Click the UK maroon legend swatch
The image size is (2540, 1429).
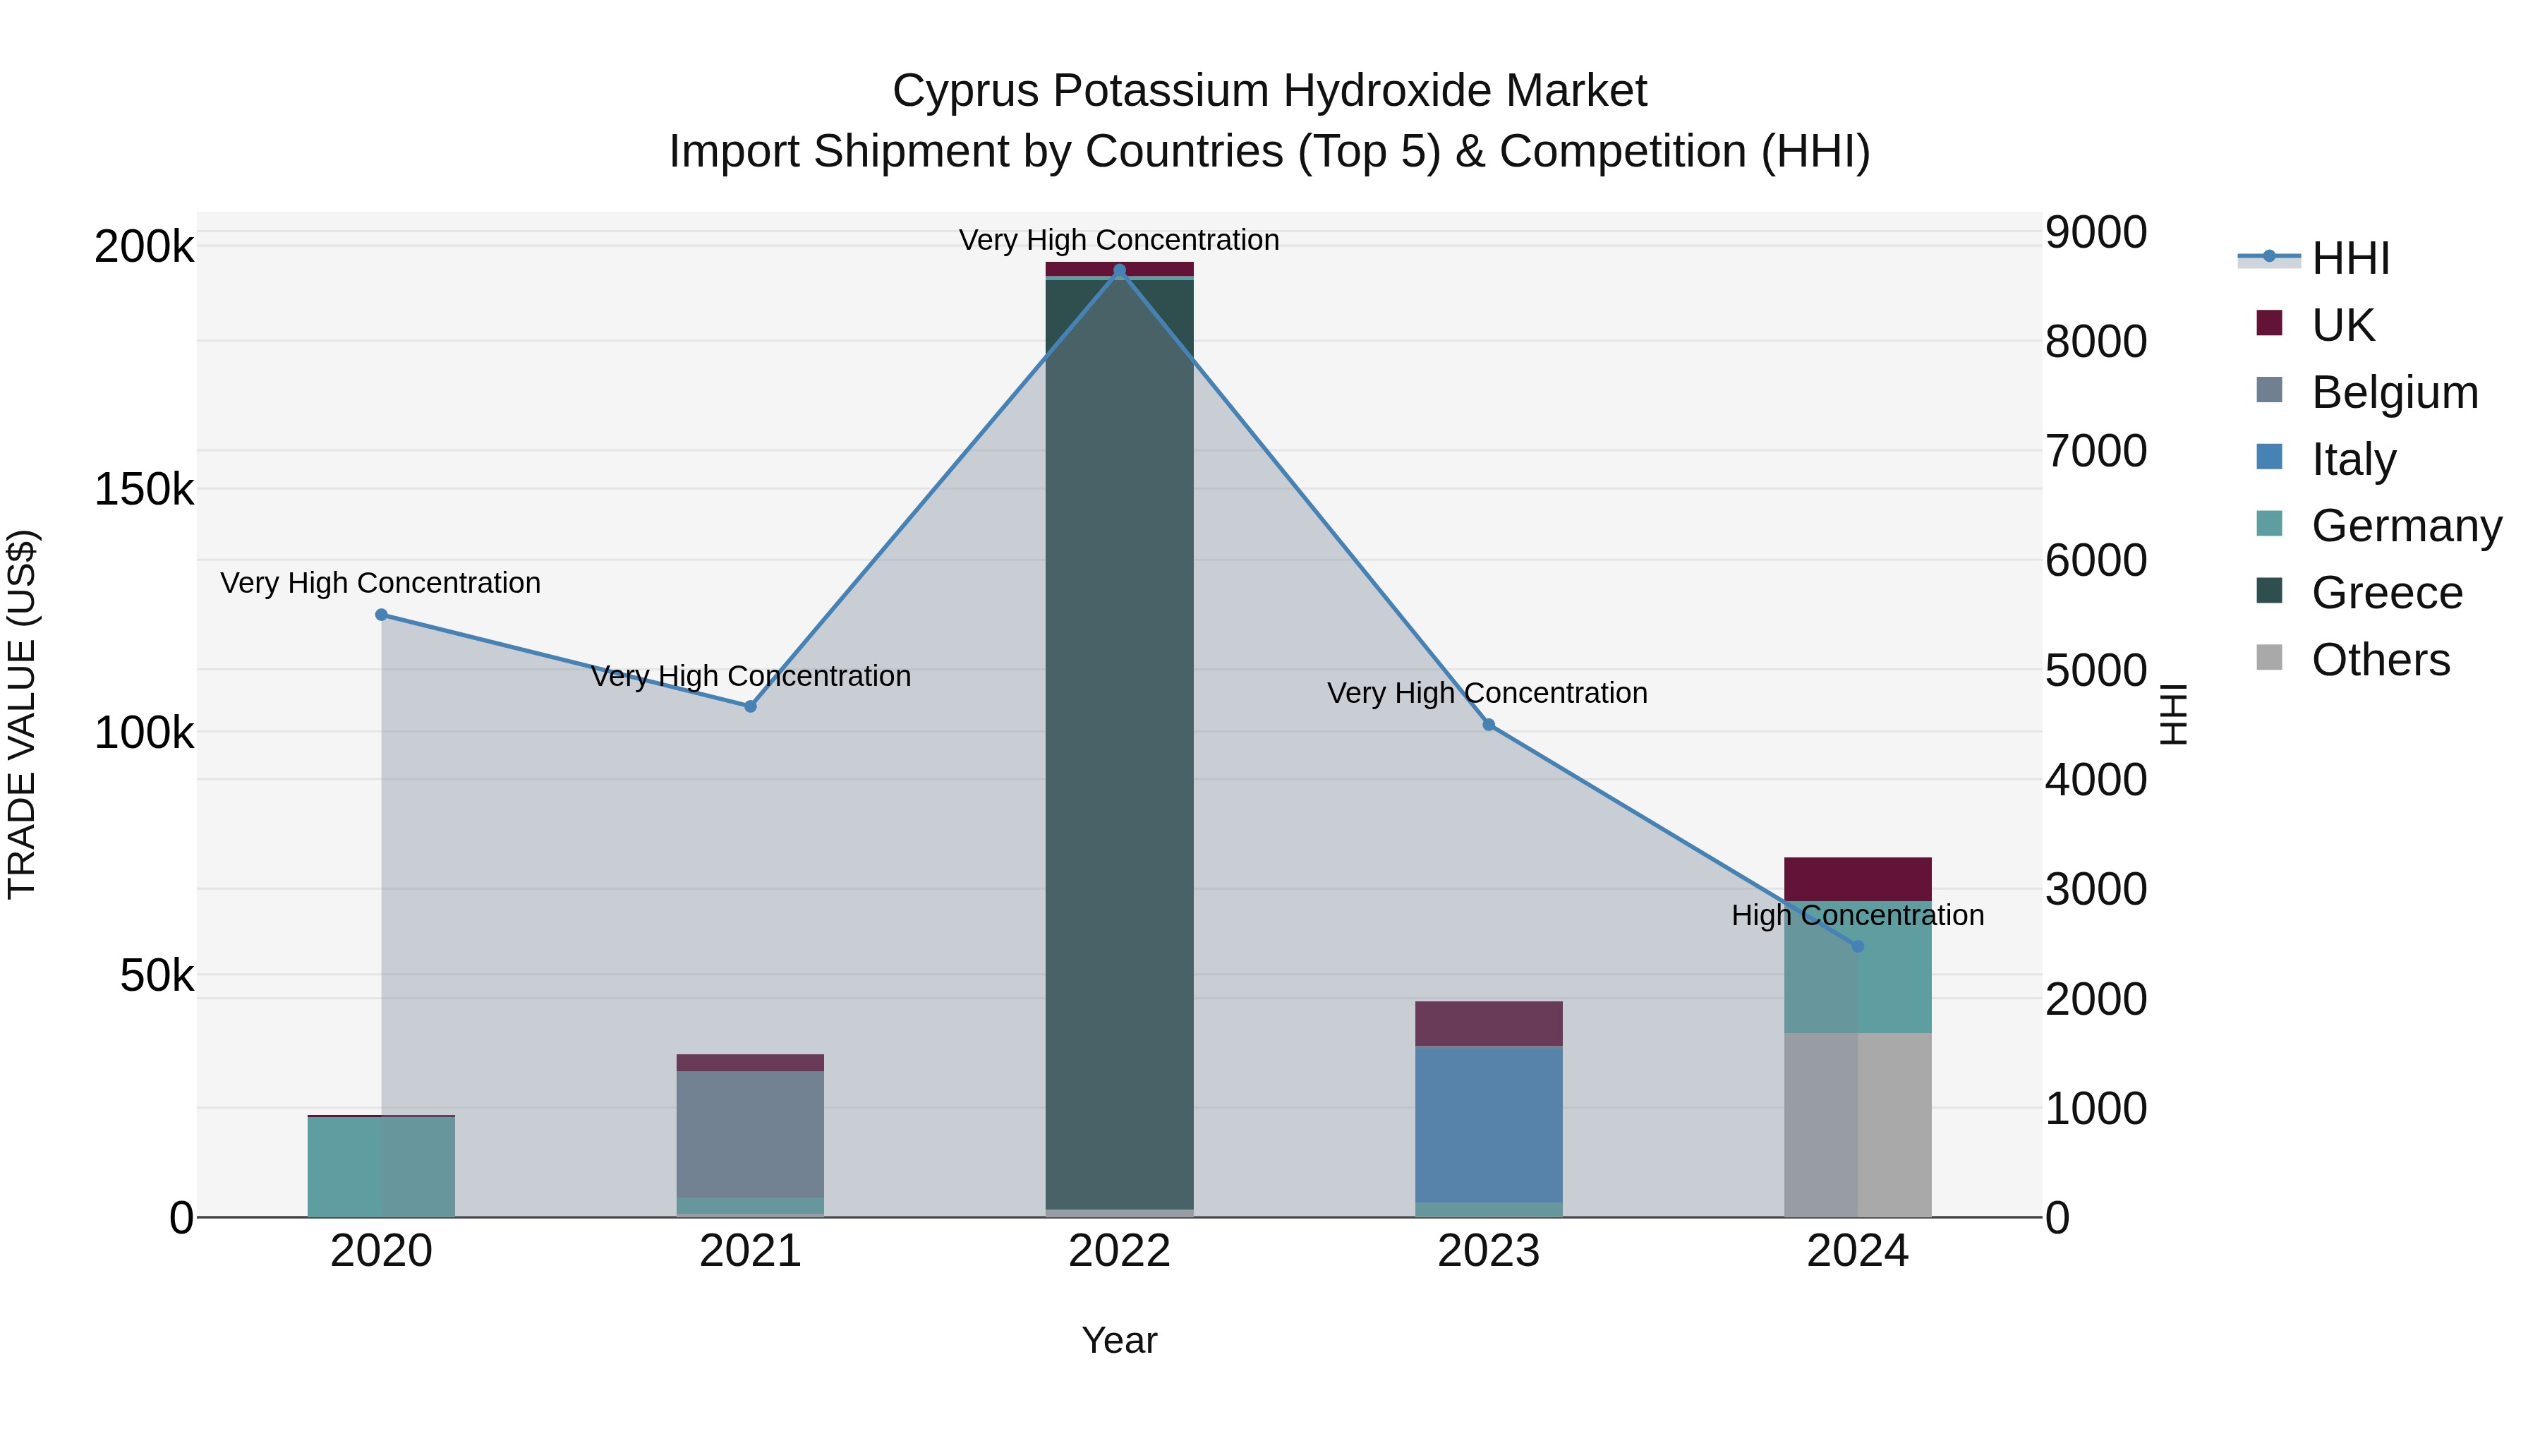[x=2269, y=323]
